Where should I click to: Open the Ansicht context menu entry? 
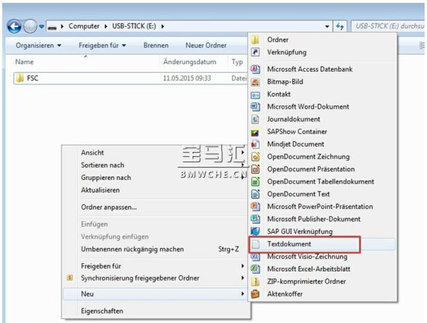click(156, 153)
